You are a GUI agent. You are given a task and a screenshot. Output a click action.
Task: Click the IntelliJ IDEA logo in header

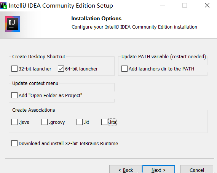(x=13, y=24)
